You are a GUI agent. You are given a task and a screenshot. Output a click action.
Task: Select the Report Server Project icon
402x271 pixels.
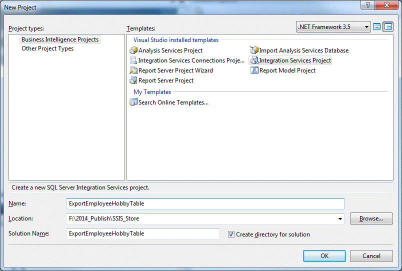click(133, 80)
